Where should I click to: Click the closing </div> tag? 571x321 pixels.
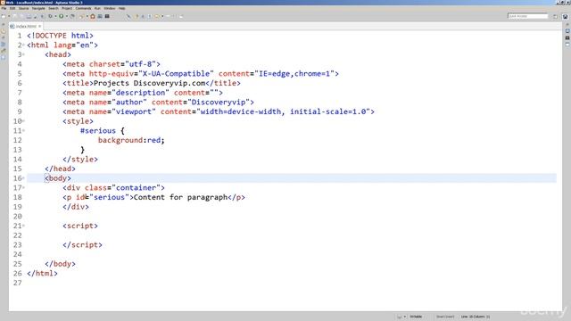(x=76, y=207)
